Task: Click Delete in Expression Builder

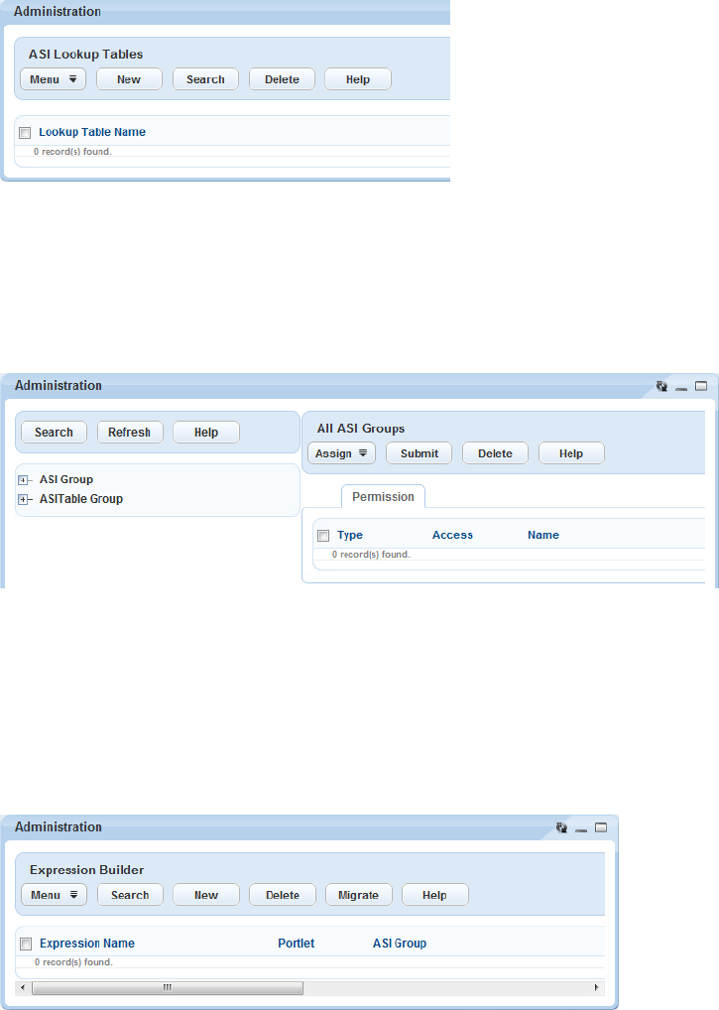Action: (283, 895)
